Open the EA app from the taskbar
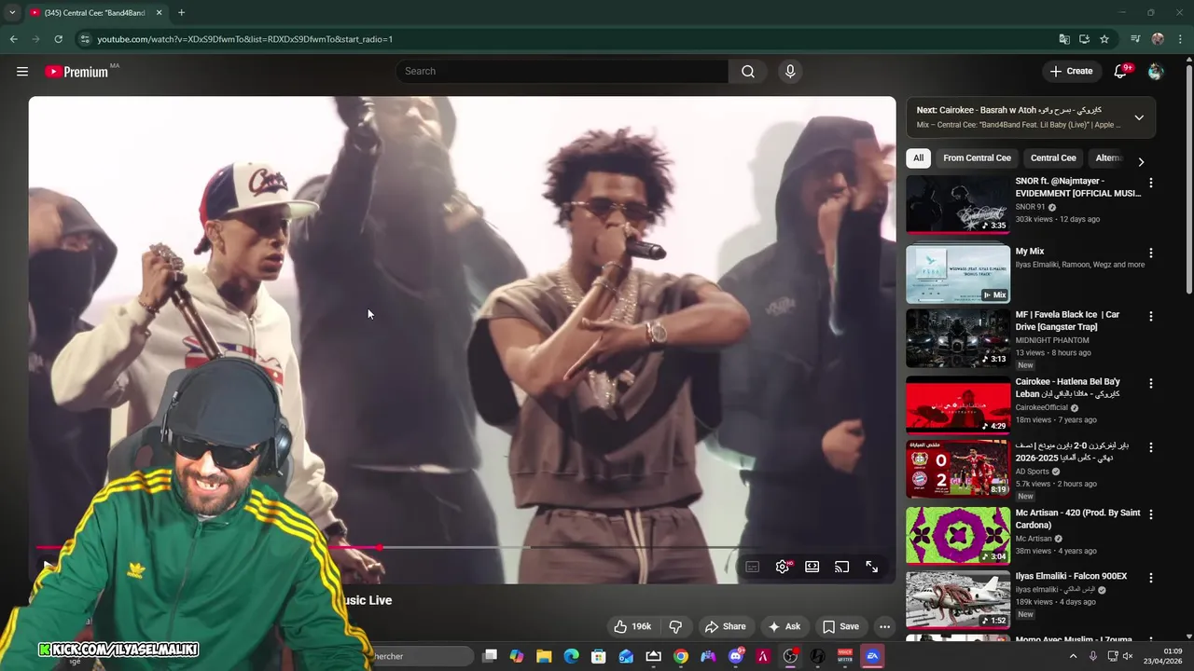This screenshot has height=671, width=1194. click(x=872, y=656)
